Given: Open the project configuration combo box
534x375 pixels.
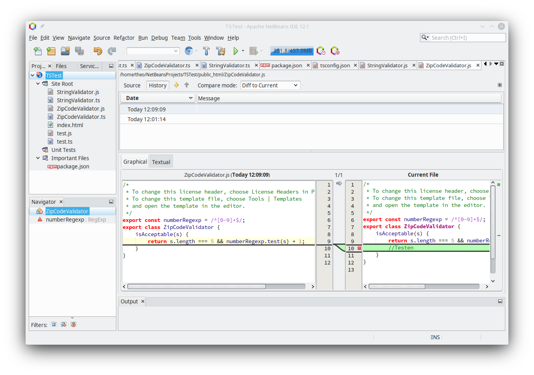Looking at the screenshot, I should point(153,51).
